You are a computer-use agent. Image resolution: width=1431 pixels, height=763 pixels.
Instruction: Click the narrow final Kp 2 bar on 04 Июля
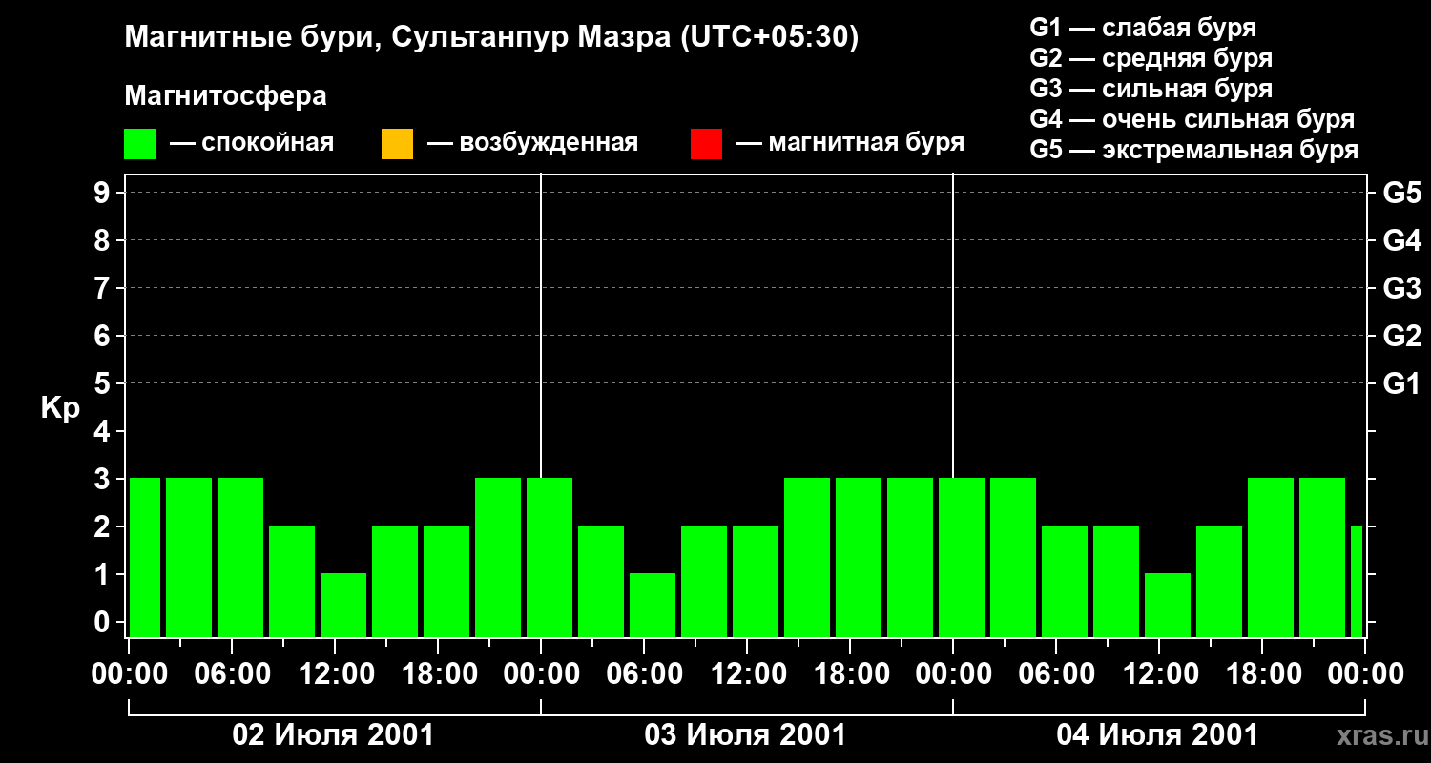click(1357, 581)
